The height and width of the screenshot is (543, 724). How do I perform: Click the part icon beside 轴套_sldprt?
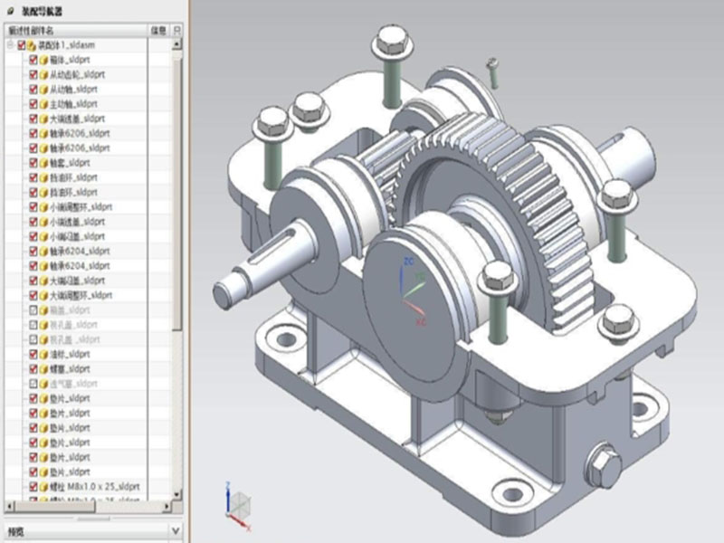(x=43, y=163)
